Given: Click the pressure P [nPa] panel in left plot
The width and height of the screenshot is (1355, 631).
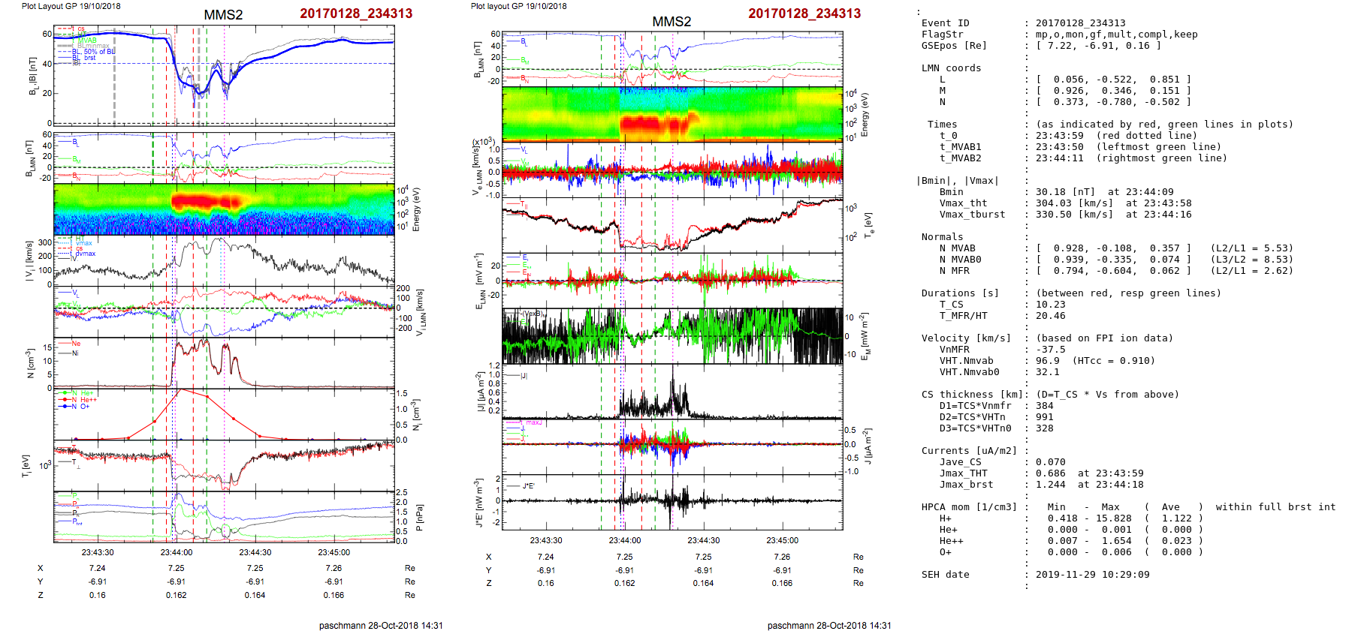Looking at the screenshot, I should pos(224,516).
